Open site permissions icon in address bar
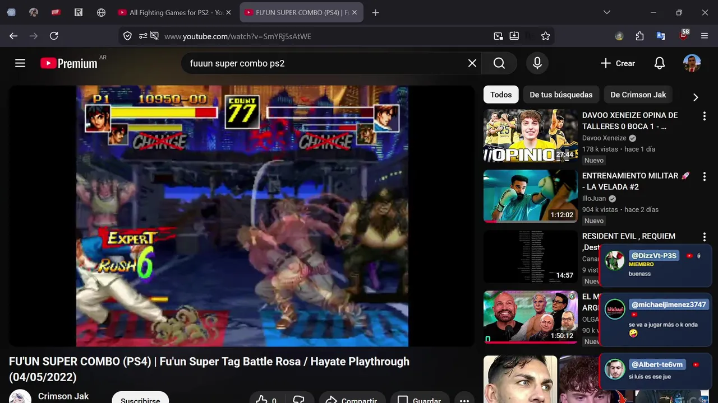Image resolution: width=718 pixels, height=403 pixels. pyautogui.click(x=143, y=36)
